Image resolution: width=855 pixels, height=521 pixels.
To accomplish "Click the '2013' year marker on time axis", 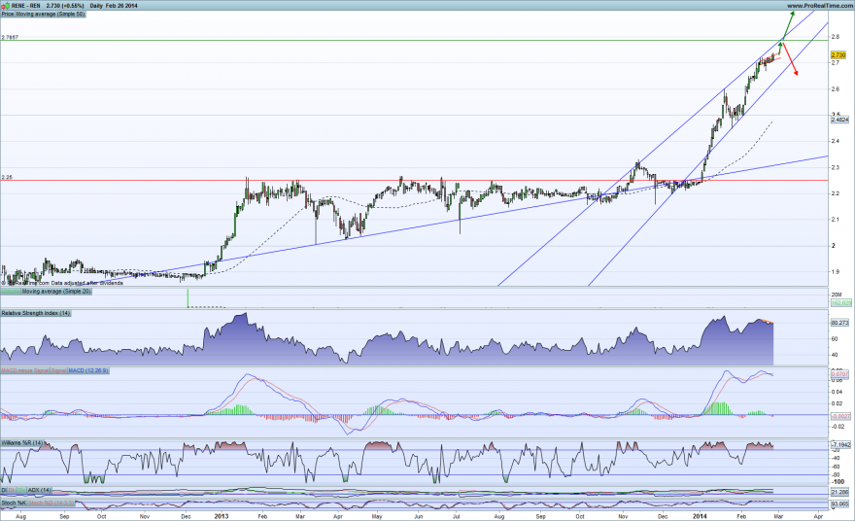I will (x=222, y=515).
